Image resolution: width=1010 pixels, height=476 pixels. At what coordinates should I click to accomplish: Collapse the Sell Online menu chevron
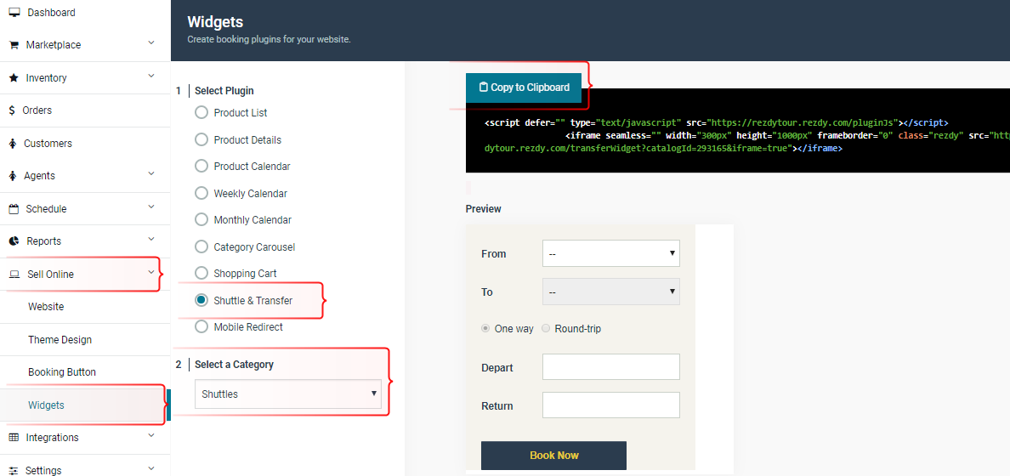[151, 273]
